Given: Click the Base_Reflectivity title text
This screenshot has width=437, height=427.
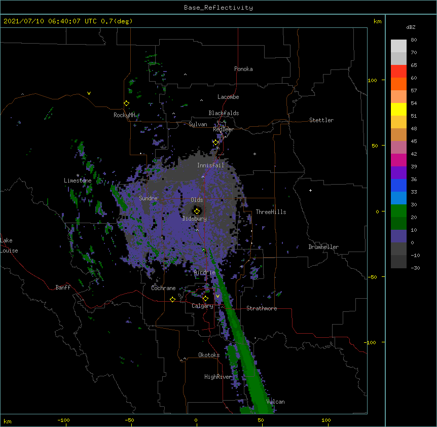Looking at the screenshot, I should [x=218, y=8].
